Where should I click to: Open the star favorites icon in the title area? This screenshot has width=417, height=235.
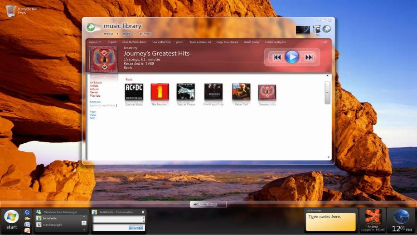coord(327,29)
